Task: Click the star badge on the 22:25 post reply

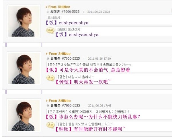Action: pyautogui.click(x=50, y=30)
